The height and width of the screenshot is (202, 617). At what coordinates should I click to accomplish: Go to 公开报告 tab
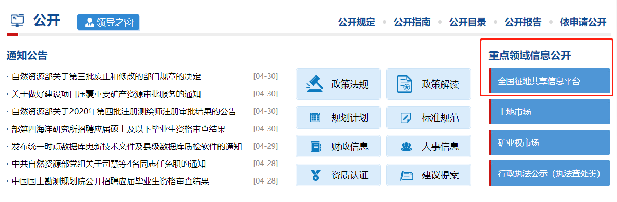[523, 22]
